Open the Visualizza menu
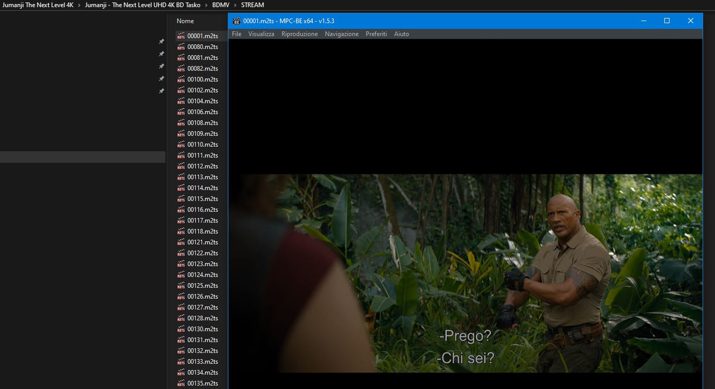Image resolution: width=715 pixels, height=389 pixels. tap(261, 34)
